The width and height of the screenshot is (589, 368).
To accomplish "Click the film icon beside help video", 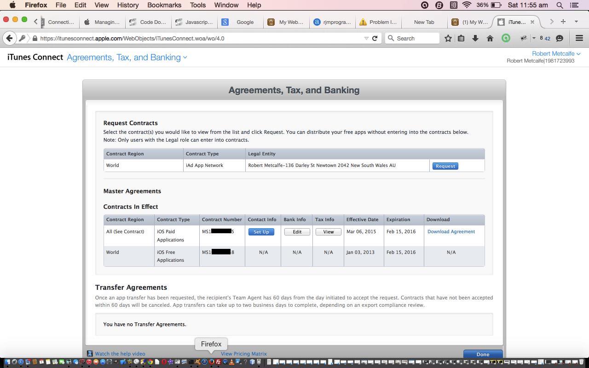I will click(x=90, y=354).
